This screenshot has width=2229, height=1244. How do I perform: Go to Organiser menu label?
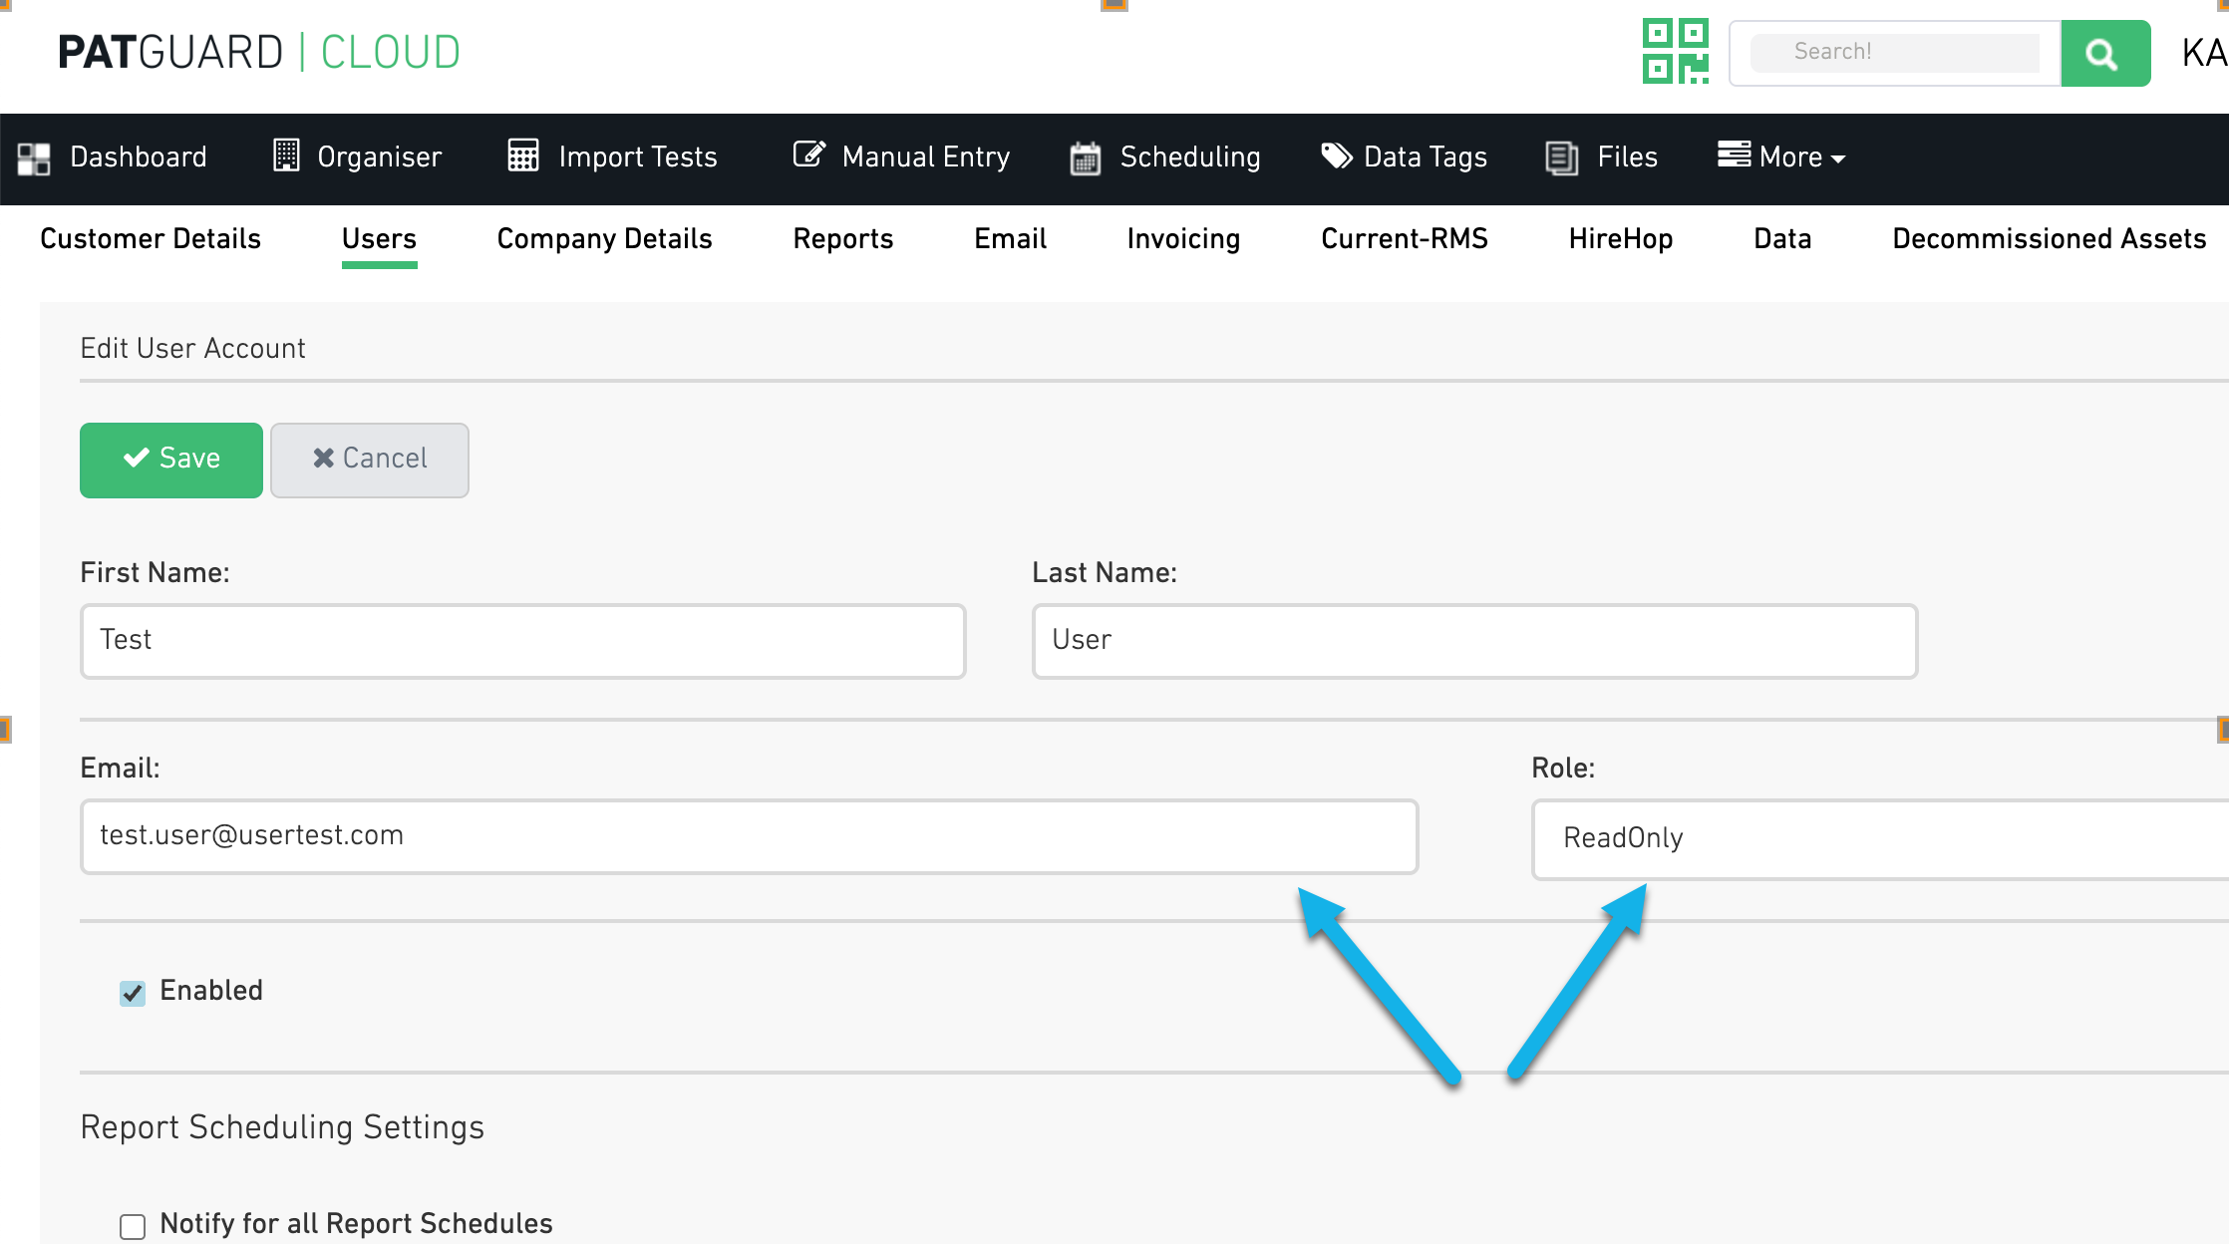[380, 157]
